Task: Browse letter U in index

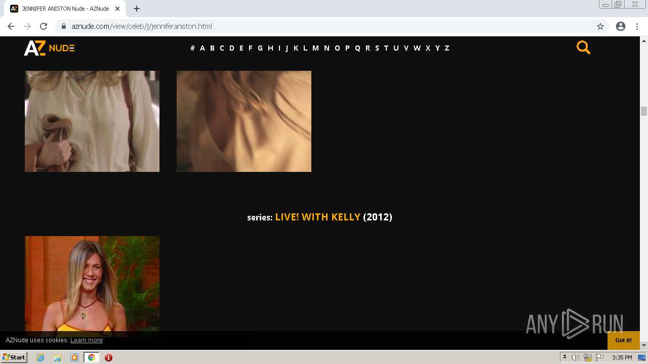Action: (396, 48)
